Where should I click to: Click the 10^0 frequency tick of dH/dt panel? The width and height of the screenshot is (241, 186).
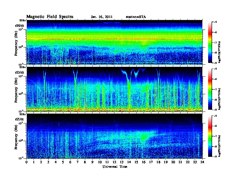point(21,47)
